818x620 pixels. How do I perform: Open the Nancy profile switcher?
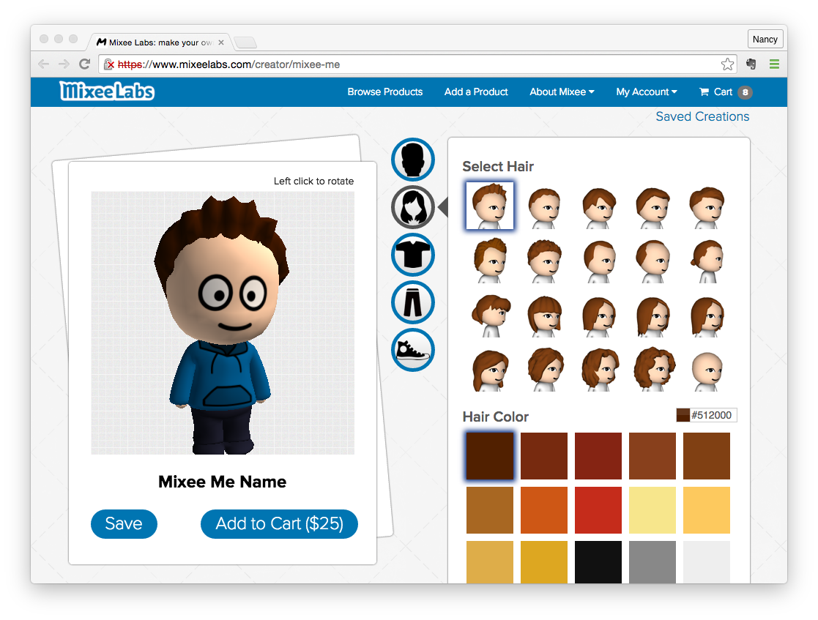click(x=765, y=40)
